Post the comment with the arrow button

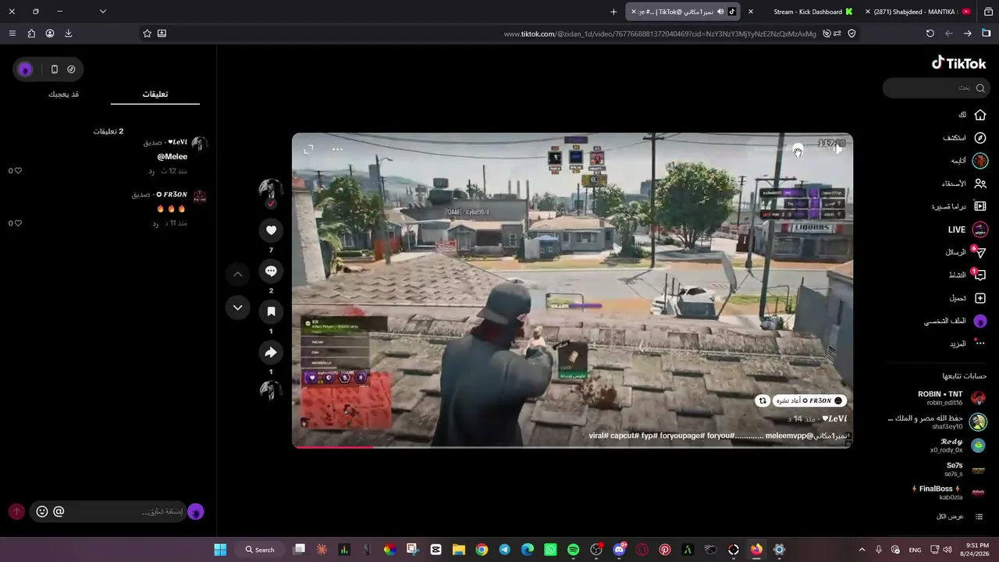tap(16, 511)
